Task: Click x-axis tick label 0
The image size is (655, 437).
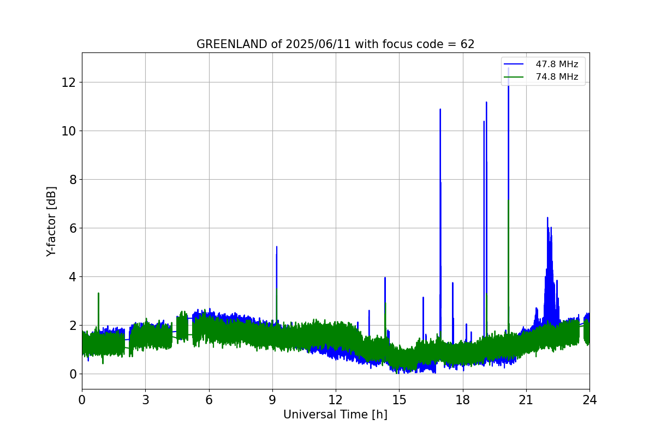Action: [82, 399]
